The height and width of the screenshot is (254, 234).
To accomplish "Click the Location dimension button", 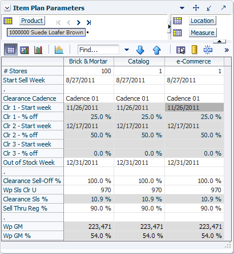I will point(202,21).
